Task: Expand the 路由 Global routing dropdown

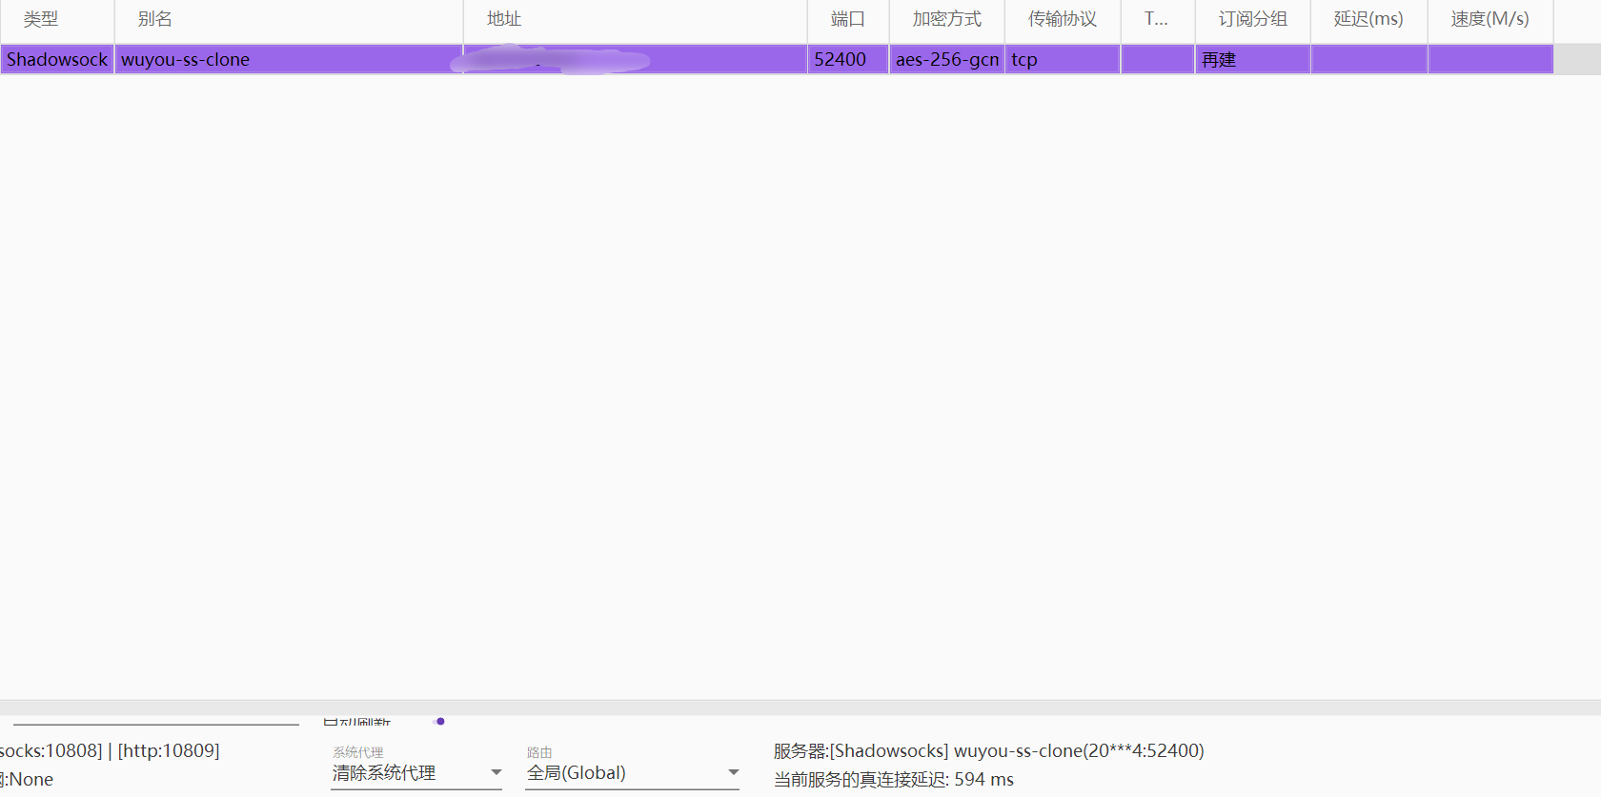Action: point(632,773)
